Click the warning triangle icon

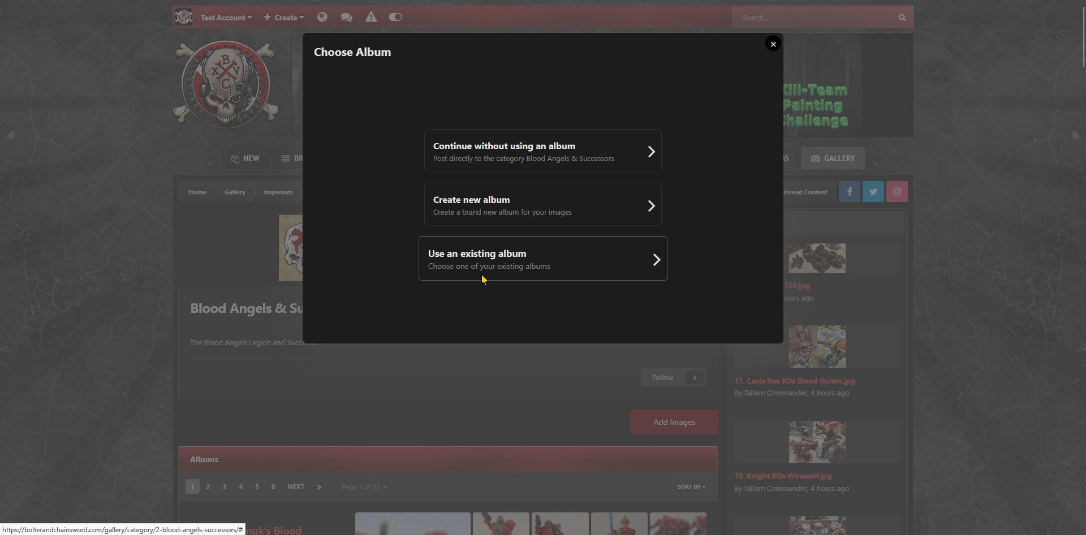(x=371, y=18)
